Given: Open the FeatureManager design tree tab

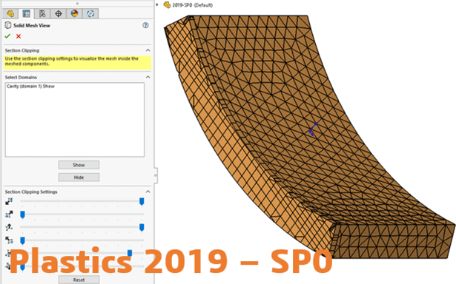Looking at the screenshot, I should (10, 13).
